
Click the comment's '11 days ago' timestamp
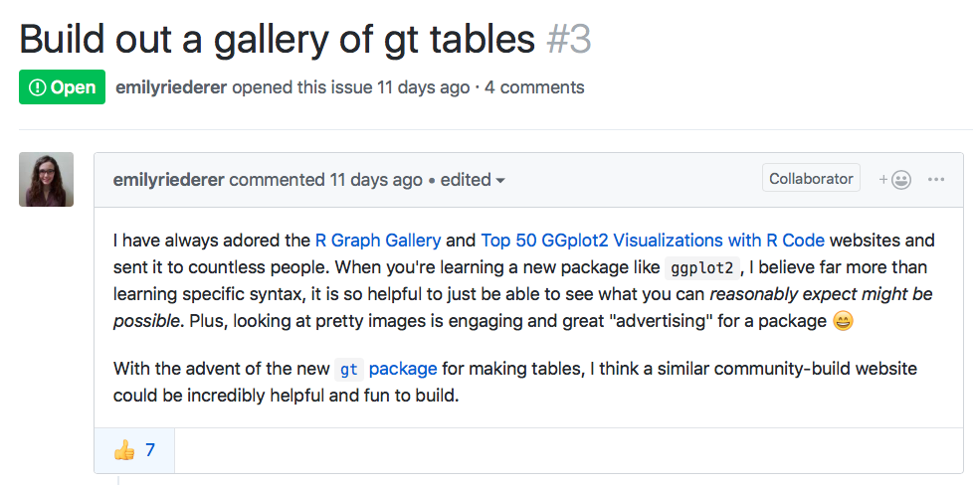[376, 180]
